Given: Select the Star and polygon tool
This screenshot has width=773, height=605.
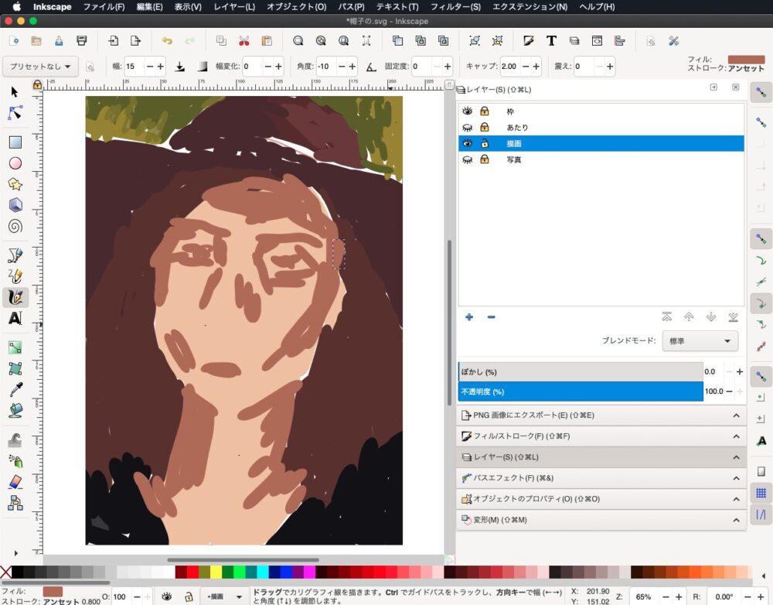Looking at the screenshot, I should pyautogui.click(x=15, y=184).
